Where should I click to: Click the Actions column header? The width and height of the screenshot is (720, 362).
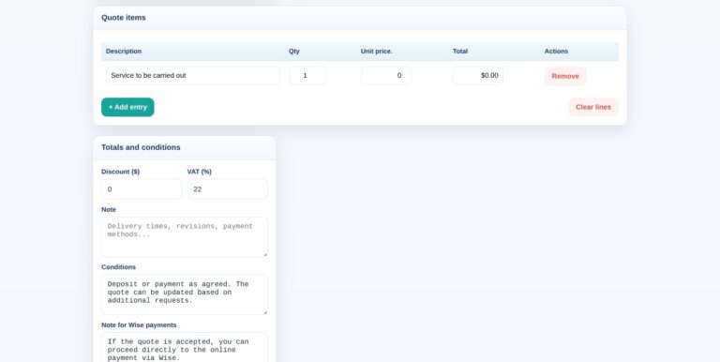point(556,51)
